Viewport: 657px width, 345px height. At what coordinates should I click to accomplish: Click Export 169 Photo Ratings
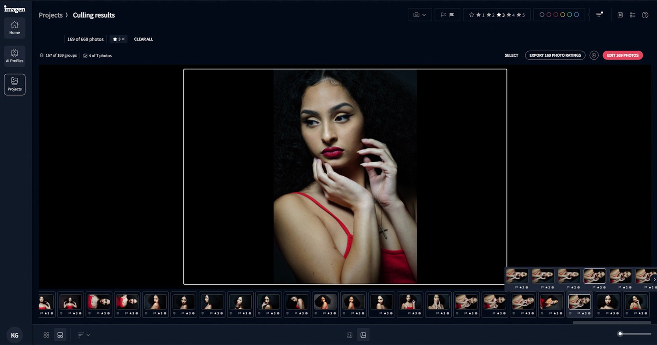[555, 55]
